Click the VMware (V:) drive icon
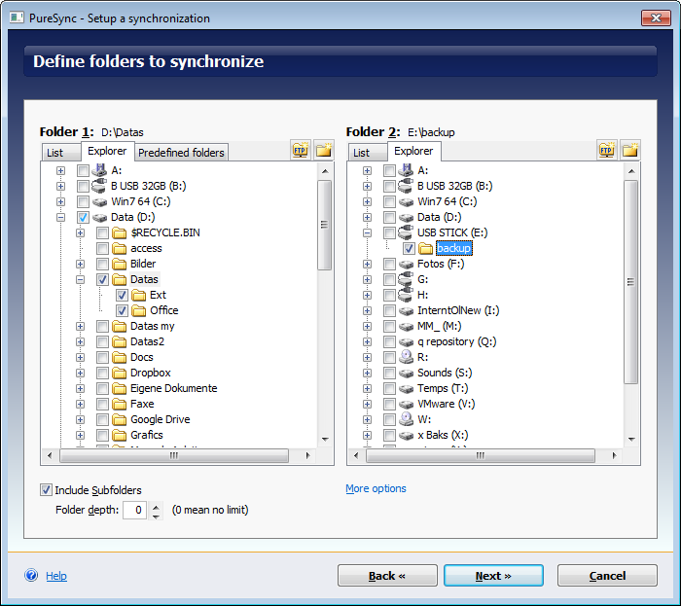Screen dimensions: 681x606 [406, 404]
